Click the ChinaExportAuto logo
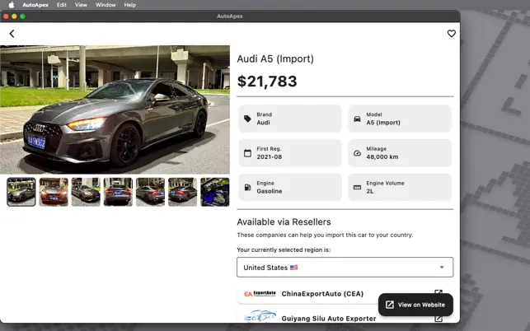 [x=260, y=293]
